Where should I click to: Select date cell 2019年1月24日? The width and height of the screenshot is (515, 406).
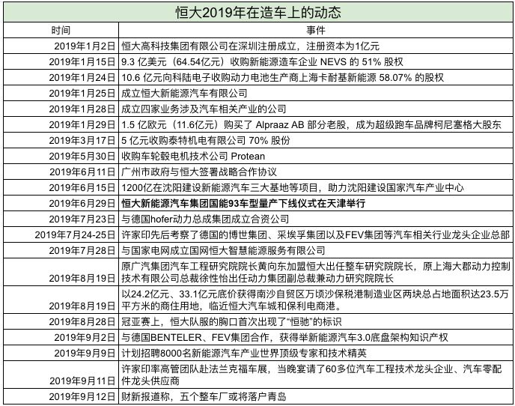click(61, 78)
